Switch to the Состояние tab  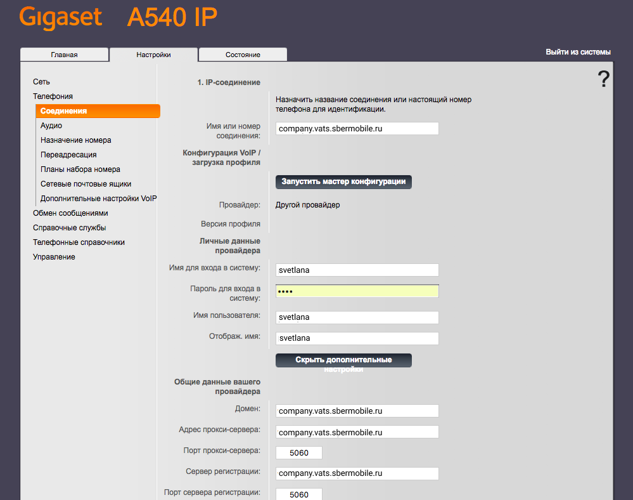(x=243, y=55)
